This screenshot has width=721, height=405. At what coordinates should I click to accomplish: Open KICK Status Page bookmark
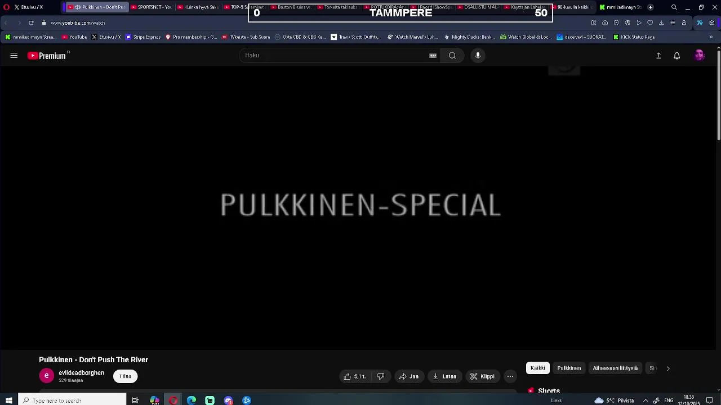click(634, 37)
